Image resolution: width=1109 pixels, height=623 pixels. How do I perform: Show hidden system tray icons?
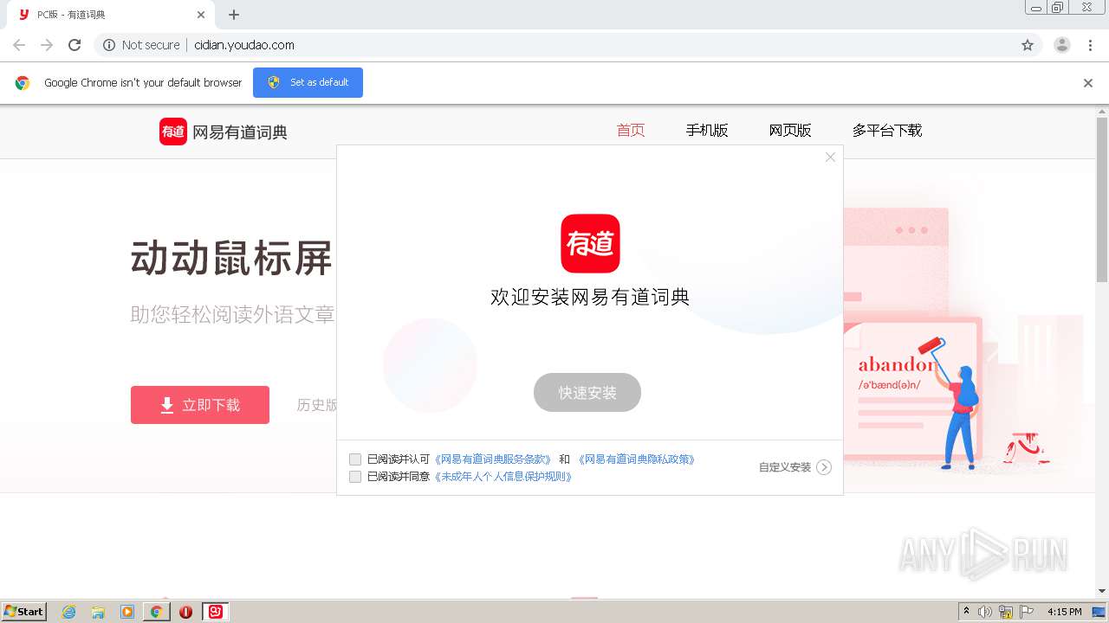click(966, 612)
